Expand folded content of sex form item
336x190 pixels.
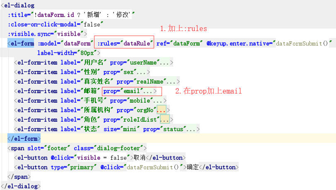pyautogui.click(x=141, y=72)
